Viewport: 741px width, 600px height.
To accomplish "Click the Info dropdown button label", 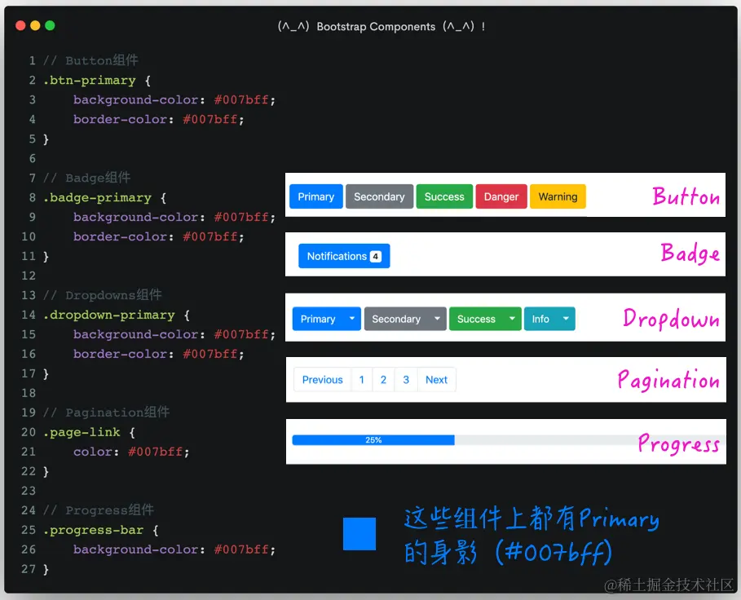I will [540, 319].
